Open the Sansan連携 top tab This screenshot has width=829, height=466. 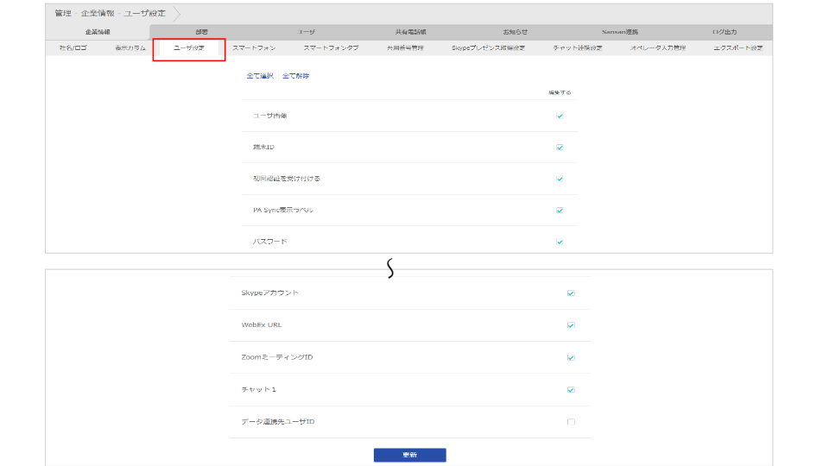pyautogui.click(x=620, y=32)
